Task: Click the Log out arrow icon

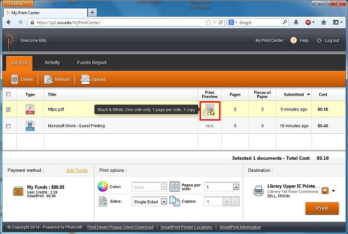Action: pyautogui.click(x=319, y=41)
